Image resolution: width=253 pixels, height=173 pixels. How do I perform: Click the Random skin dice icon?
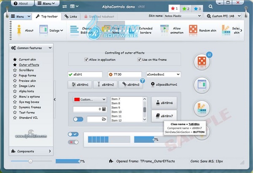[x=193, y=30]
